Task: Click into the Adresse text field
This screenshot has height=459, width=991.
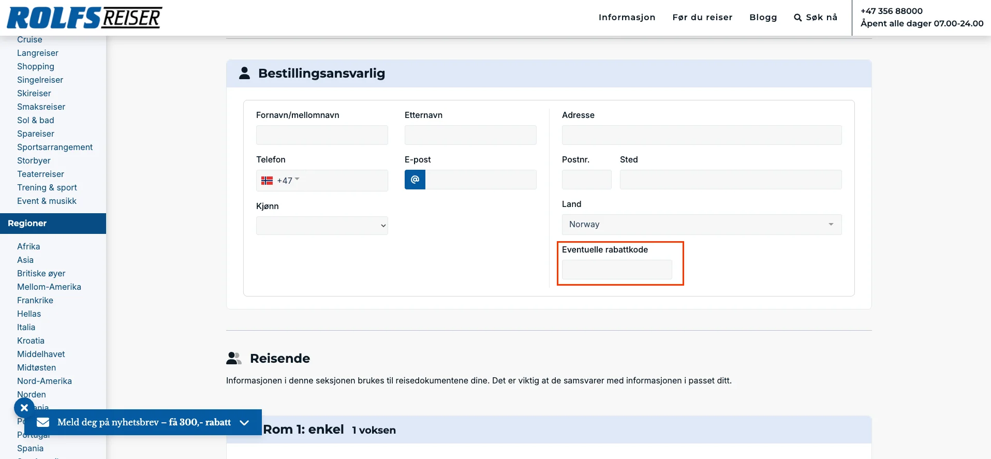Action: (702, 135)
